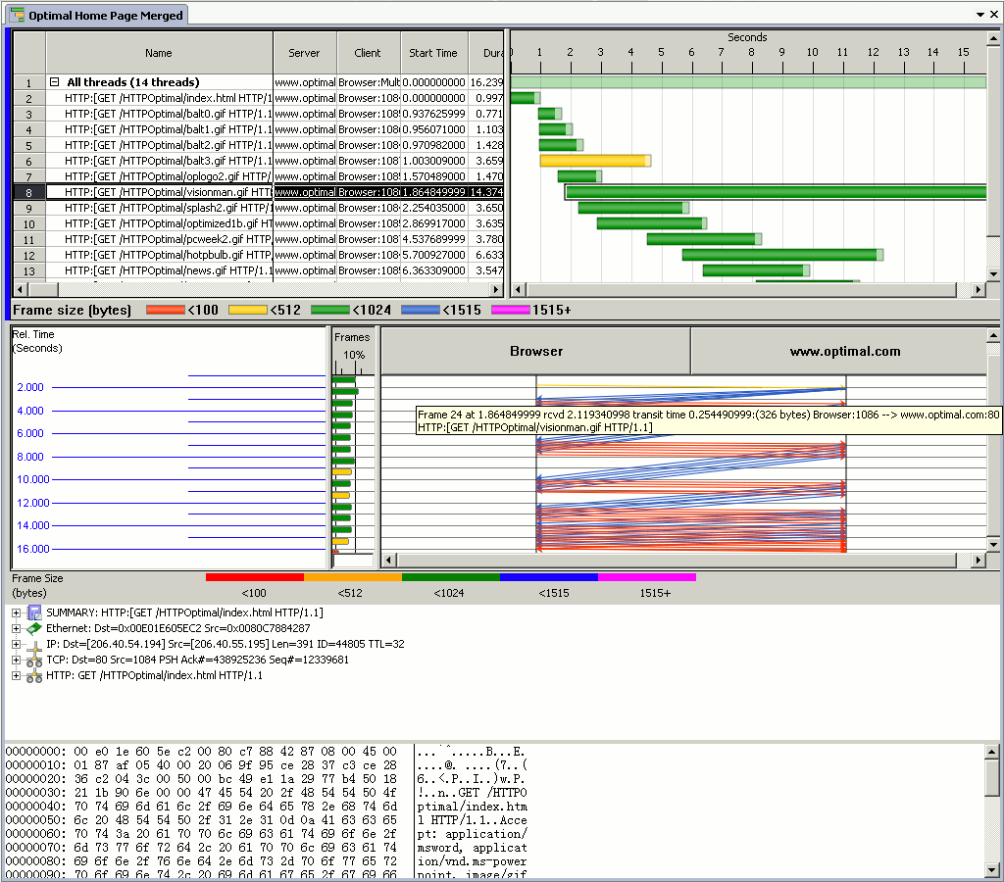Sort by the Client column header
The height and width of the screenshot is (882, 1004).
[369, 53]
